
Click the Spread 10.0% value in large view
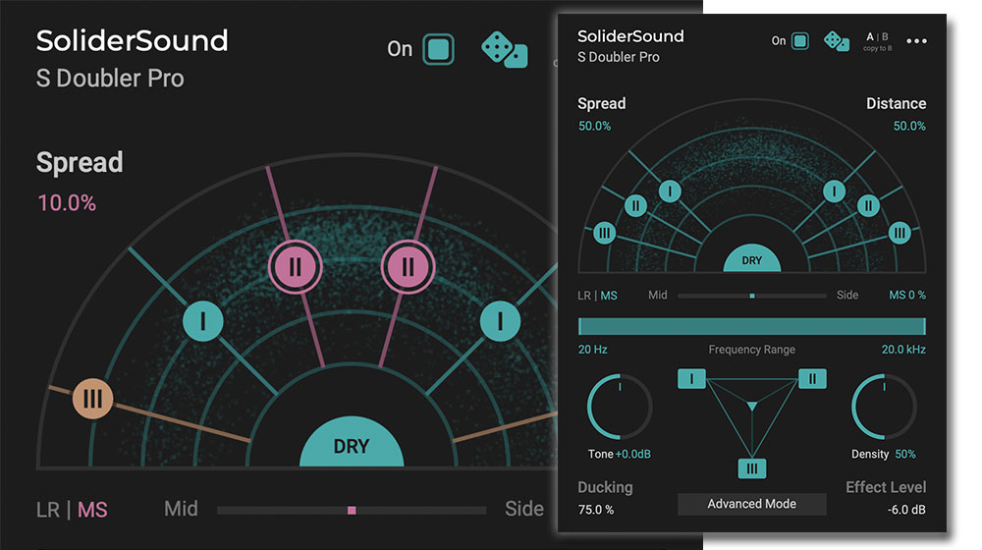point(67,203)
